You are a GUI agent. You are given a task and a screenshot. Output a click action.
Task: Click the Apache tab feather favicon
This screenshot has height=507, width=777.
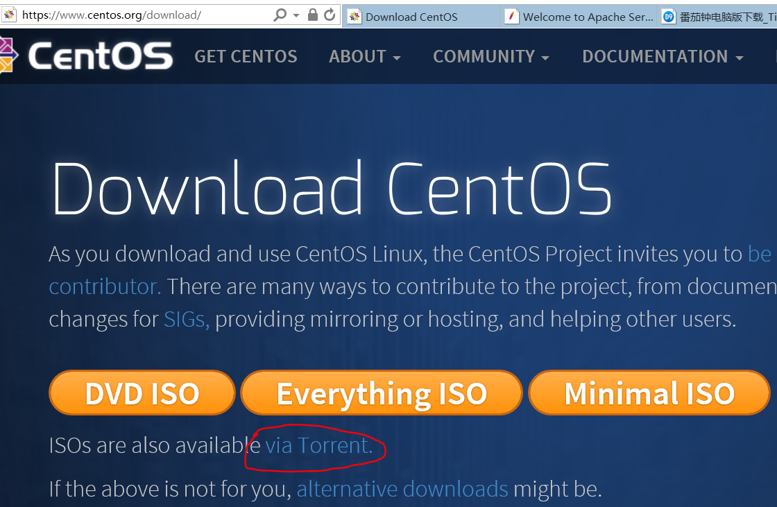(511, 17)
